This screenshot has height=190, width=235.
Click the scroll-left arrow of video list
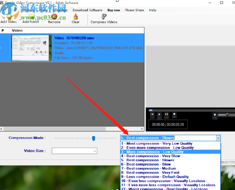[x=1, y=129]
